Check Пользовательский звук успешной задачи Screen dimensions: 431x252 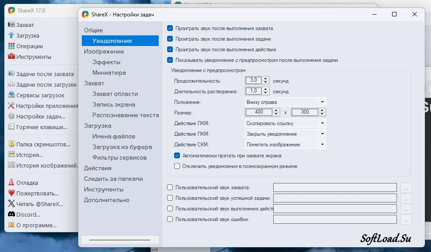pos(170,198)
